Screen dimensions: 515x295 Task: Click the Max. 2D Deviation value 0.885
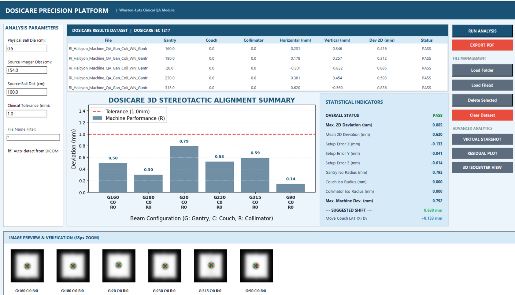437,125
